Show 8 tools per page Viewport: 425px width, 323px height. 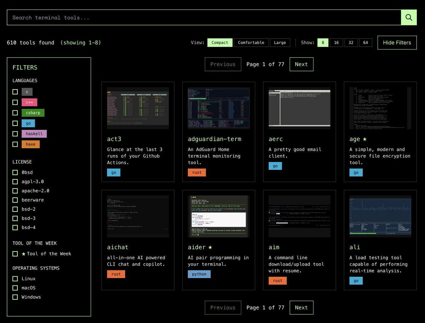click(323, 42)
